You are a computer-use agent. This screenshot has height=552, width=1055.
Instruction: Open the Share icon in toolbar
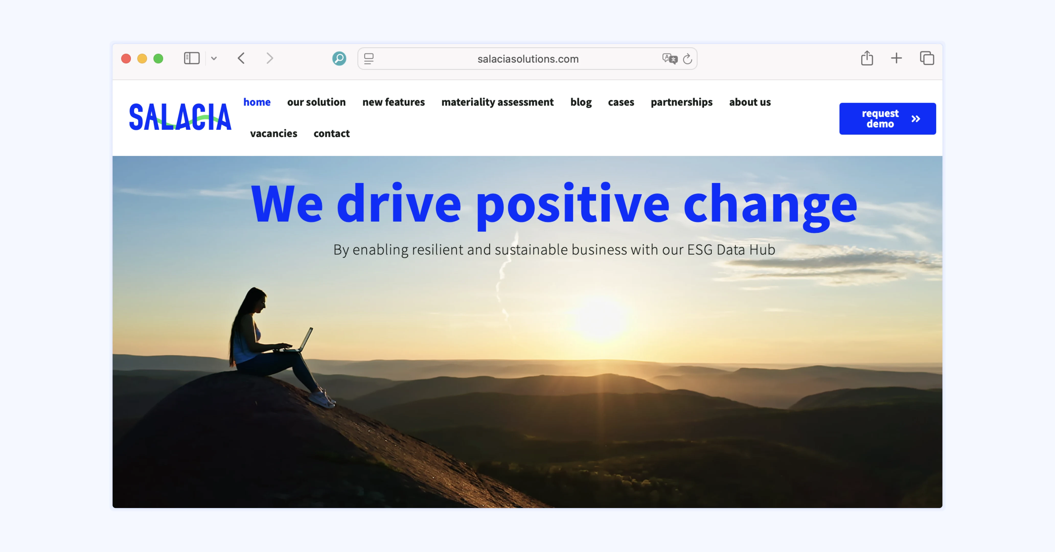pos(867,58)
